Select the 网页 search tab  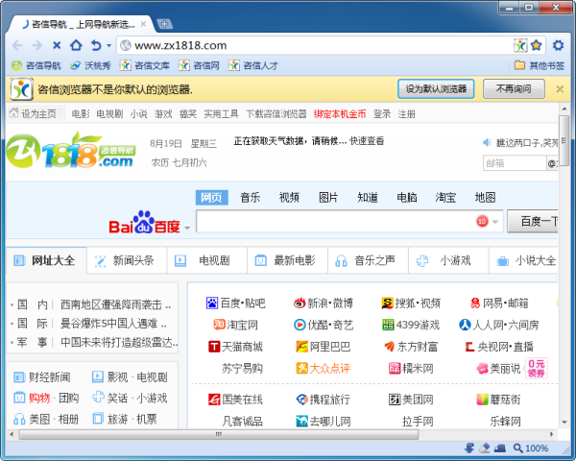211,198
